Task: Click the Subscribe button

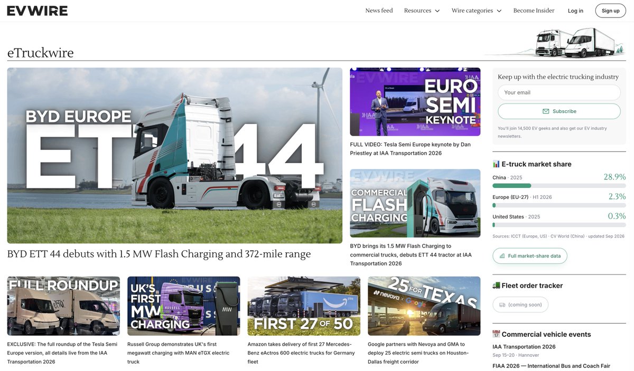Action: [x=559, y=111]
